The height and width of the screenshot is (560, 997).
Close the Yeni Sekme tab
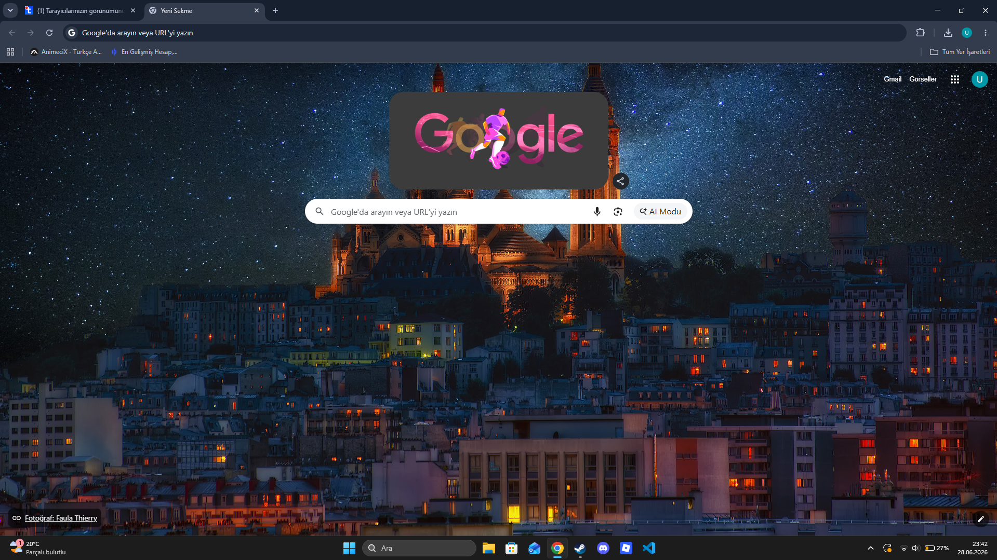(x=256, y=10)
